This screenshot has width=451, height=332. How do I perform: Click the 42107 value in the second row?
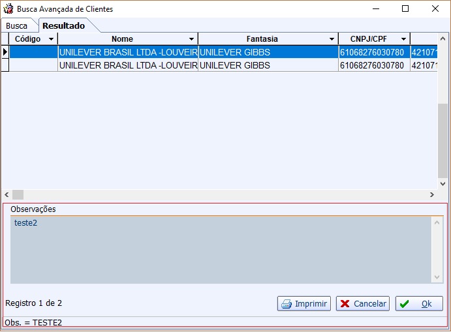(x=424, y=65)
